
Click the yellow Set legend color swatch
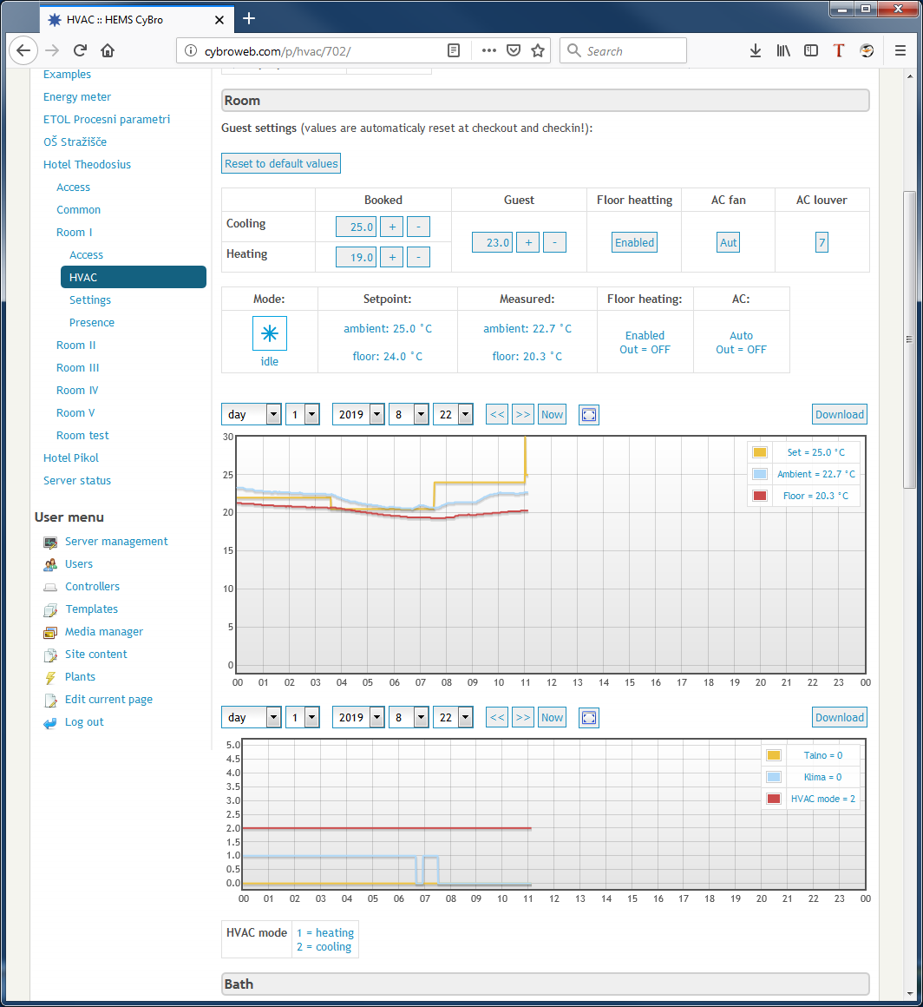pyautogui.click(x=760, y=452)
